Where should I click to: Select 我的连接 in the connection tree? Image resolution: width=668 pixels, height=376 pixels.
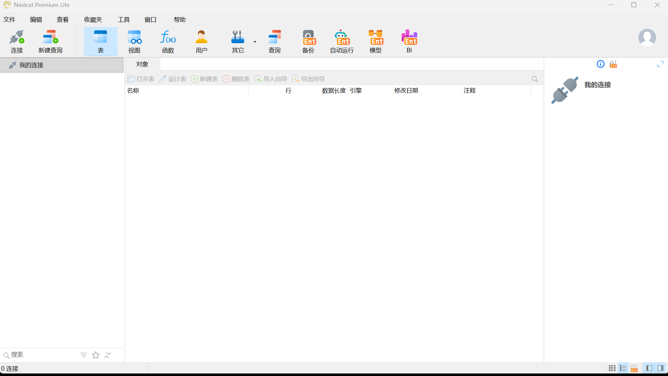[x=62, y=65]
